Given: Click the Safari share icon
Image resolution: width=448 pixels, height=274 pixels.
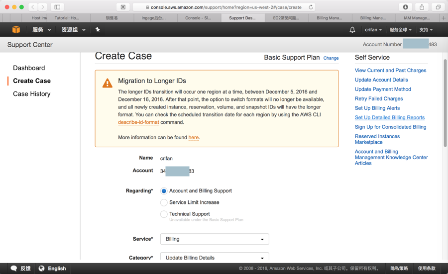Looking at the screenshot, I should [422, 7].
